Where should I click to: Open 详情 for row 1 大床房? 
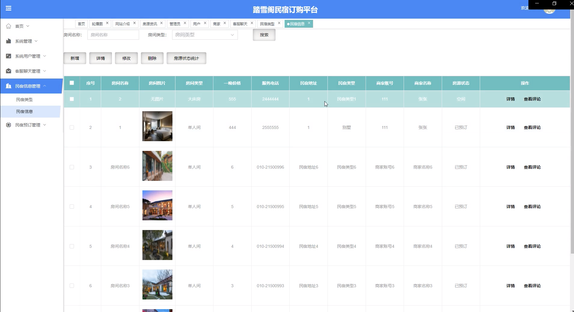click(510, 99)
